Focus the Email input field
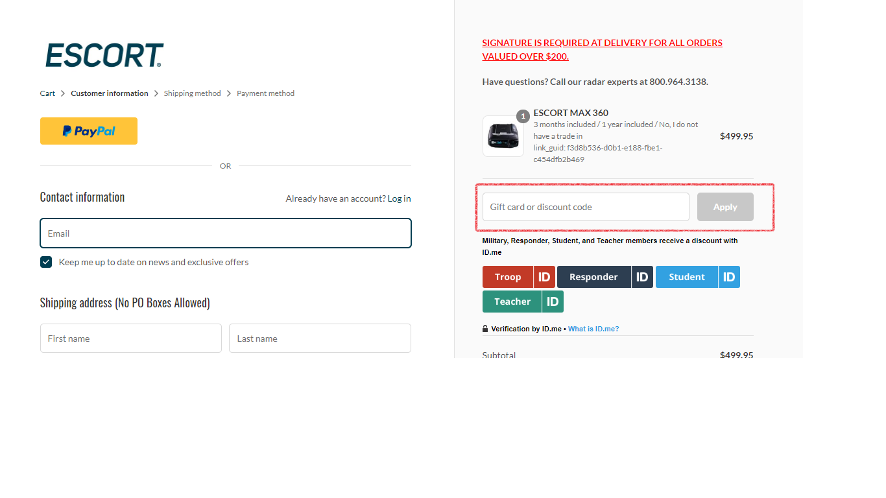This screenshot has height=498, width=886. tap(226, 233)
